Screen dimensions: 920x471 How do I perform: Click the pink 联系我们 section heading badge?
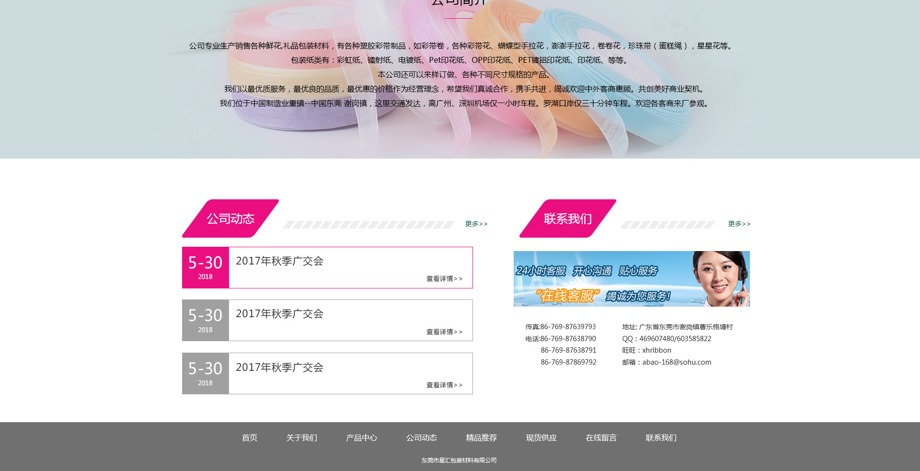click(568, 218)
